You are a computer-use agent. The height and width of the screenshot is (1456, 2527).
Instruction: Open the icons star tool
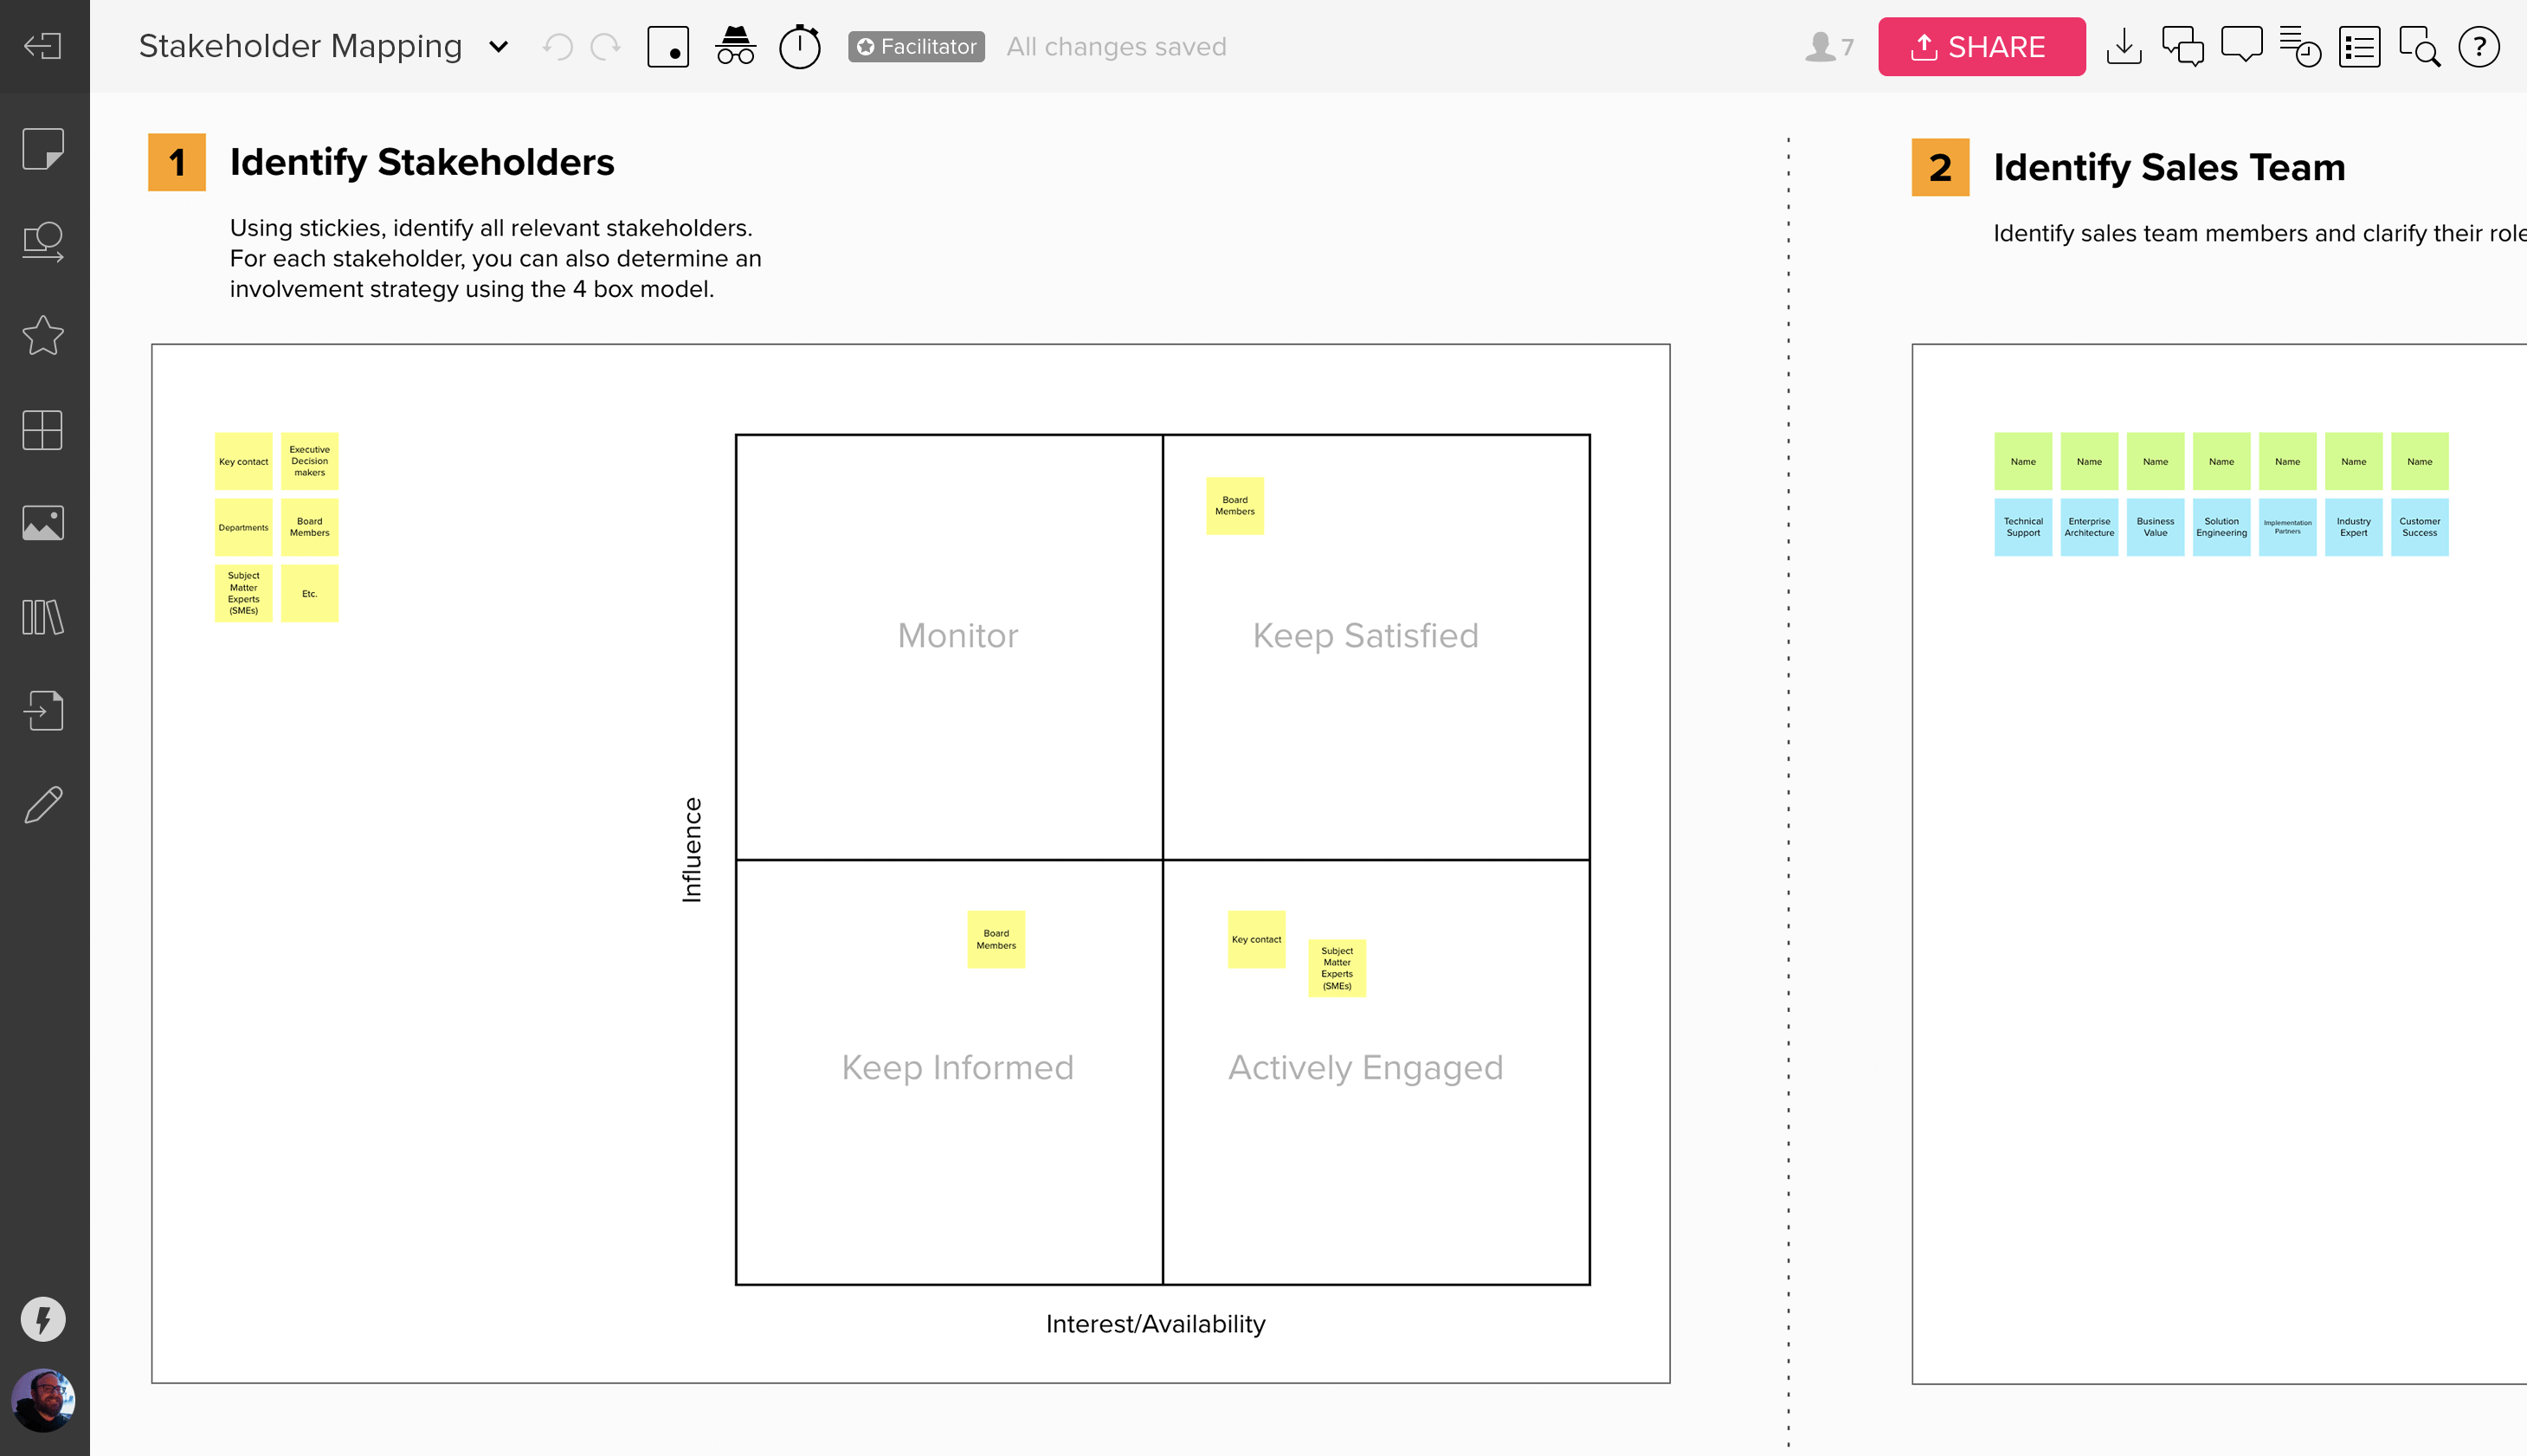[43, 335]
